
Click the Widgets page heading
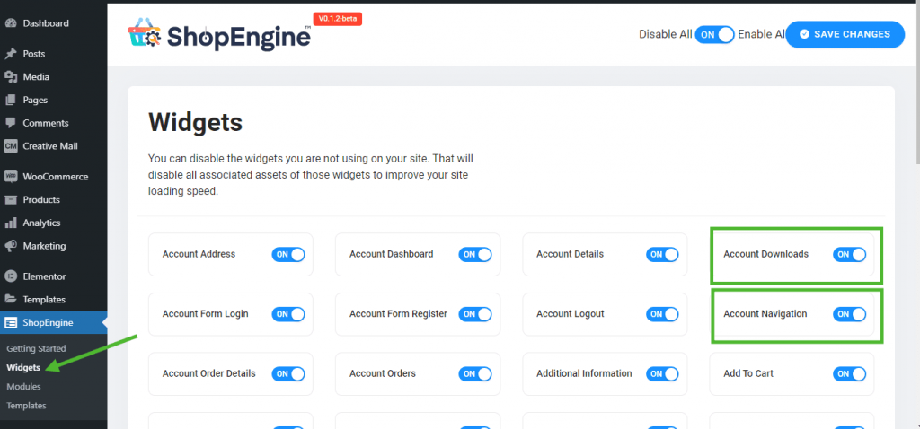tap(195, 122)
